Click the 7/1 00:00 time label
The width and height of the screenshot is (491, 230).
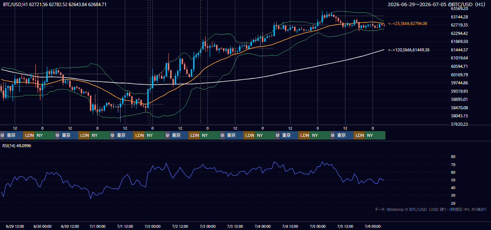pyautogui.click(x=98, y=227)
